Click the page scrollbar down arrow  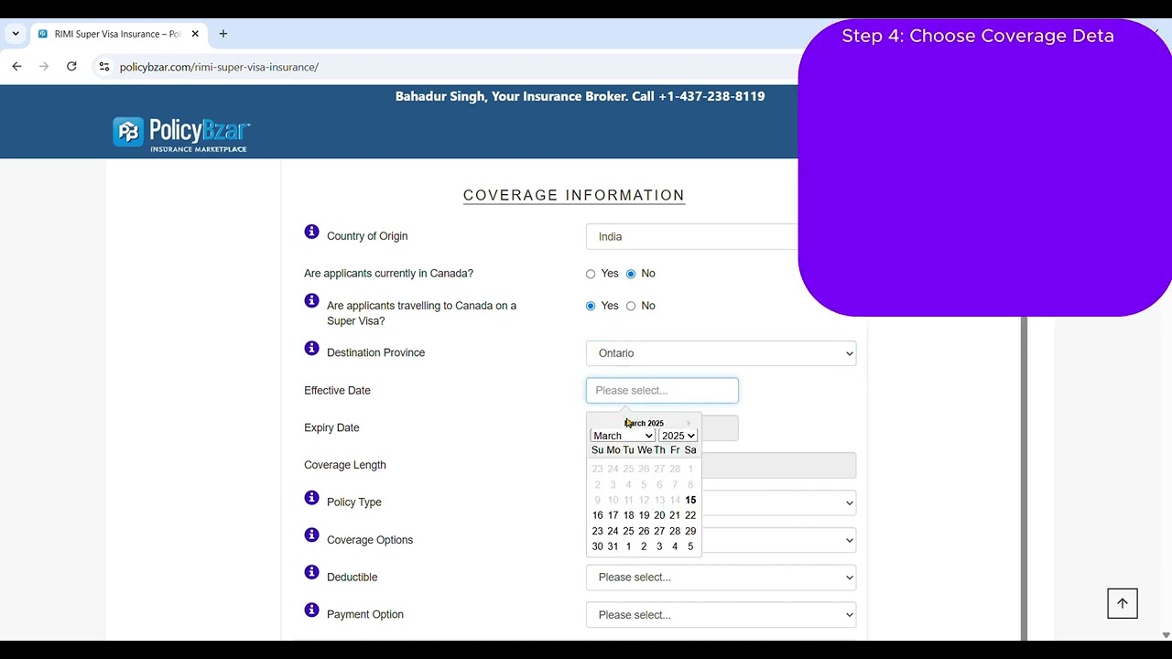[x=1166, y=634]
